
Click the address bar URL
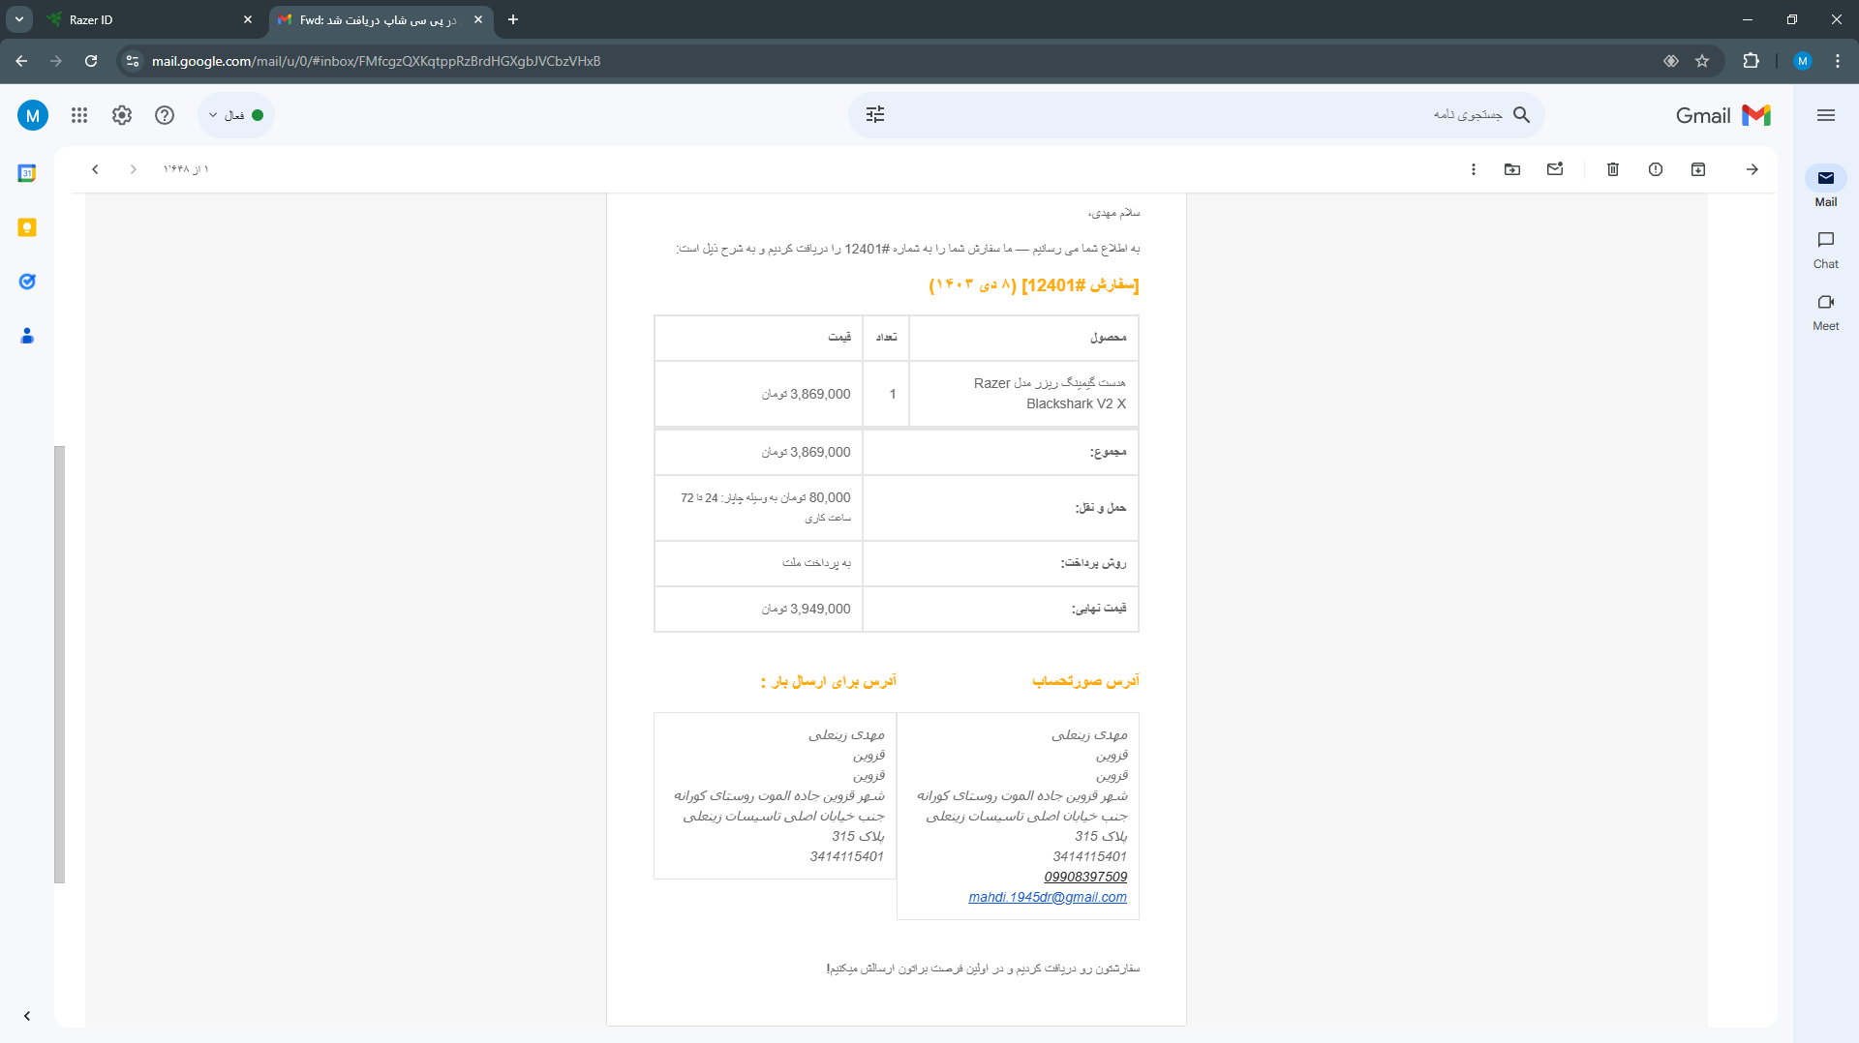[x=376, y=61]
